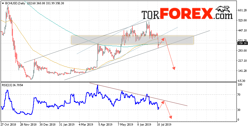Click the 31 Jan 2019 date label
Image resolution: width=249 pixels, height=128 pixels.
[66, 125]
